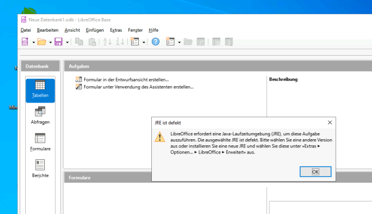Expand the Open recent files arrow
The width and height of the screenshot is (372, 214).
coord(50,43)
